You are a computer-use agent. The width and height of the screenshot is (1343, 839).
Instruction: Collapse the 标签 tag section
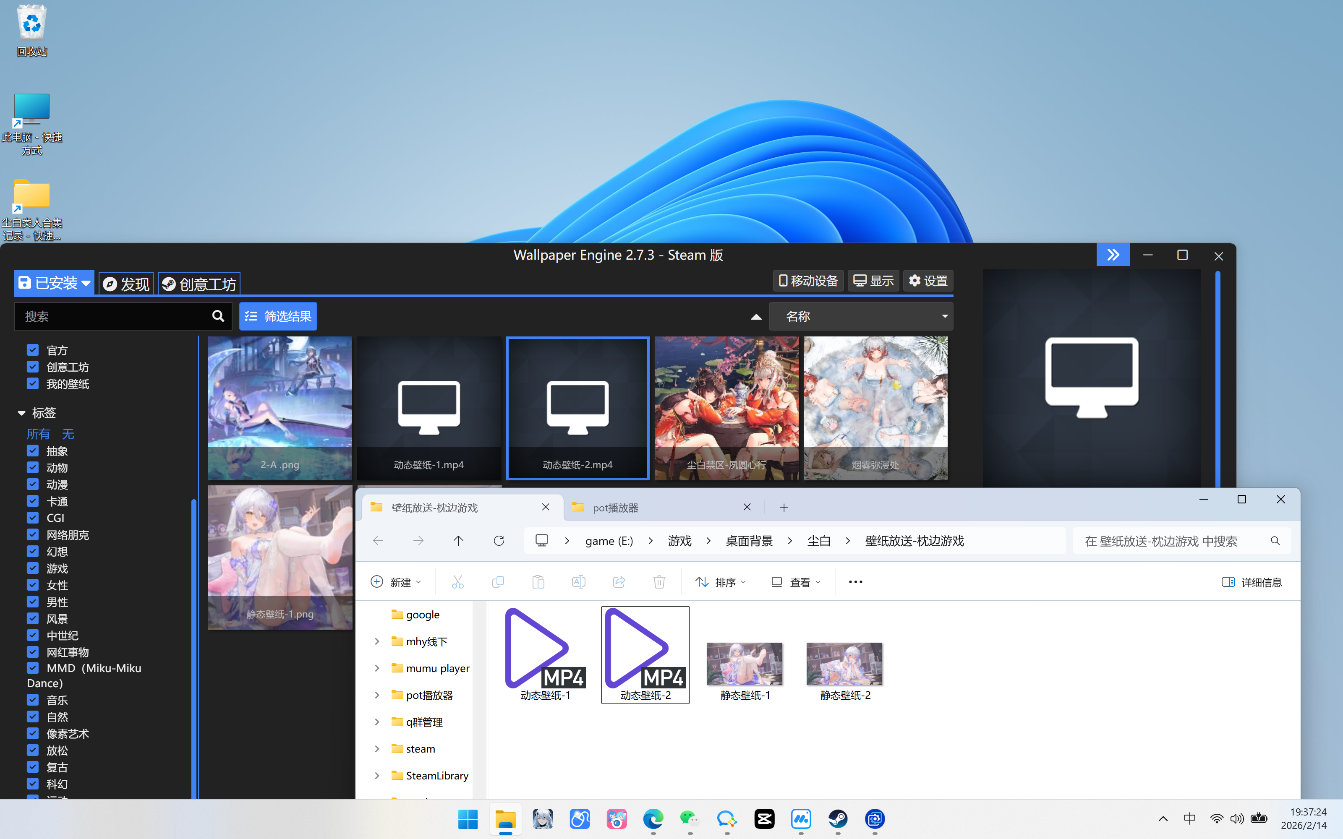pyautogui.click(x=22, y=413)
